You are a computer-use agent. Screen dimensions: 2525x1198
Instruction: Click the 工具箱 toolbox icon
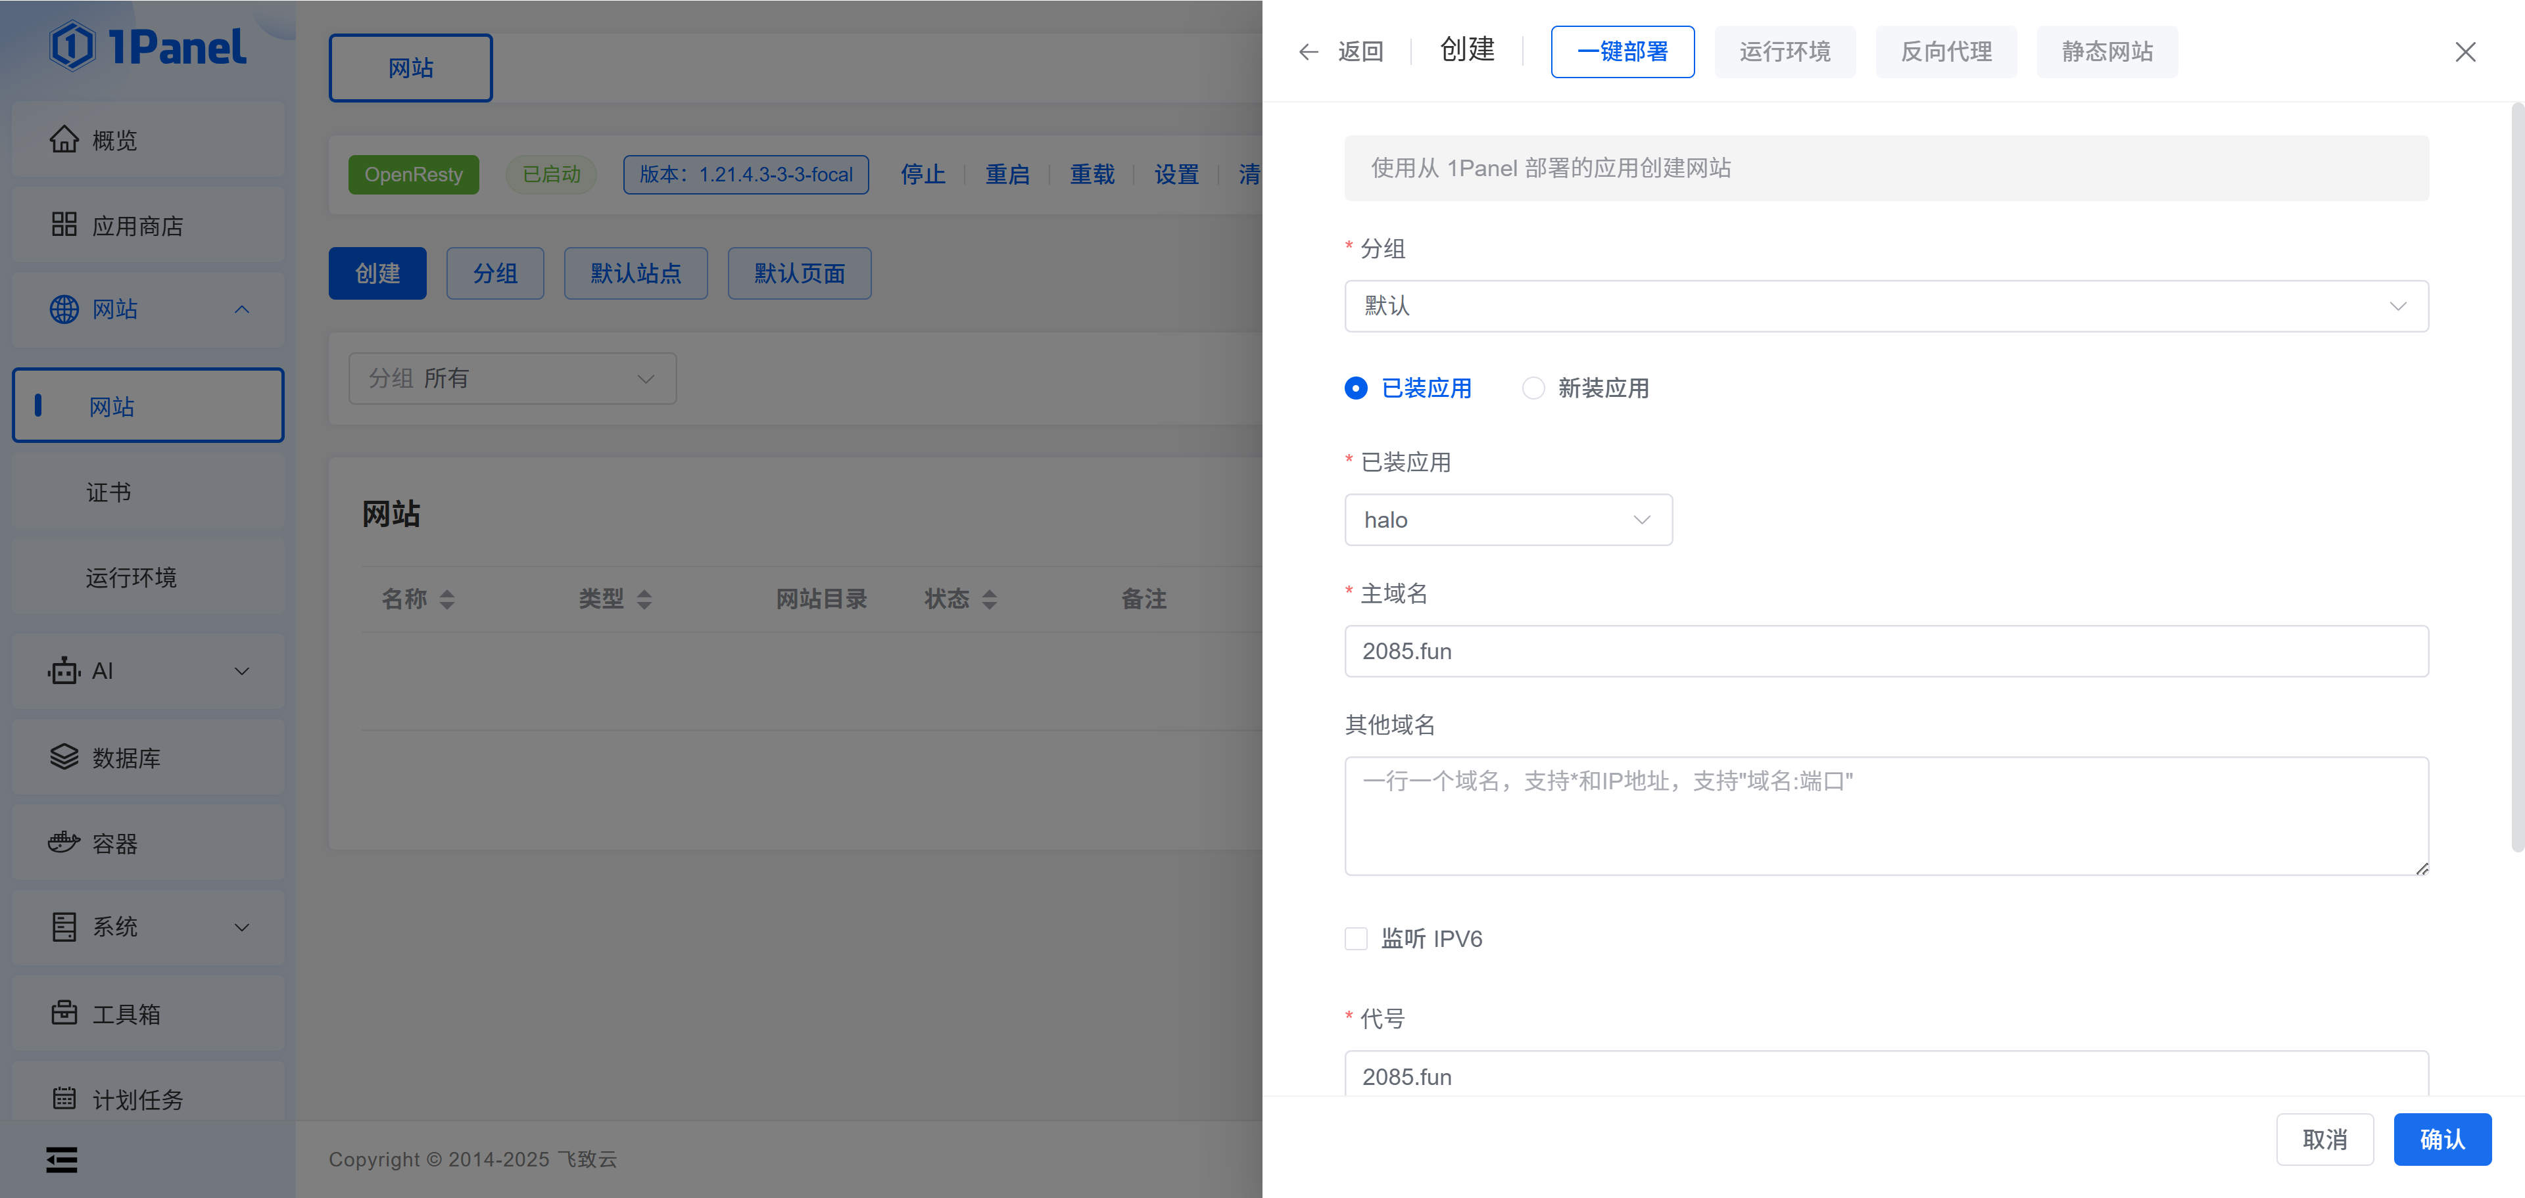pos(64,1013)
